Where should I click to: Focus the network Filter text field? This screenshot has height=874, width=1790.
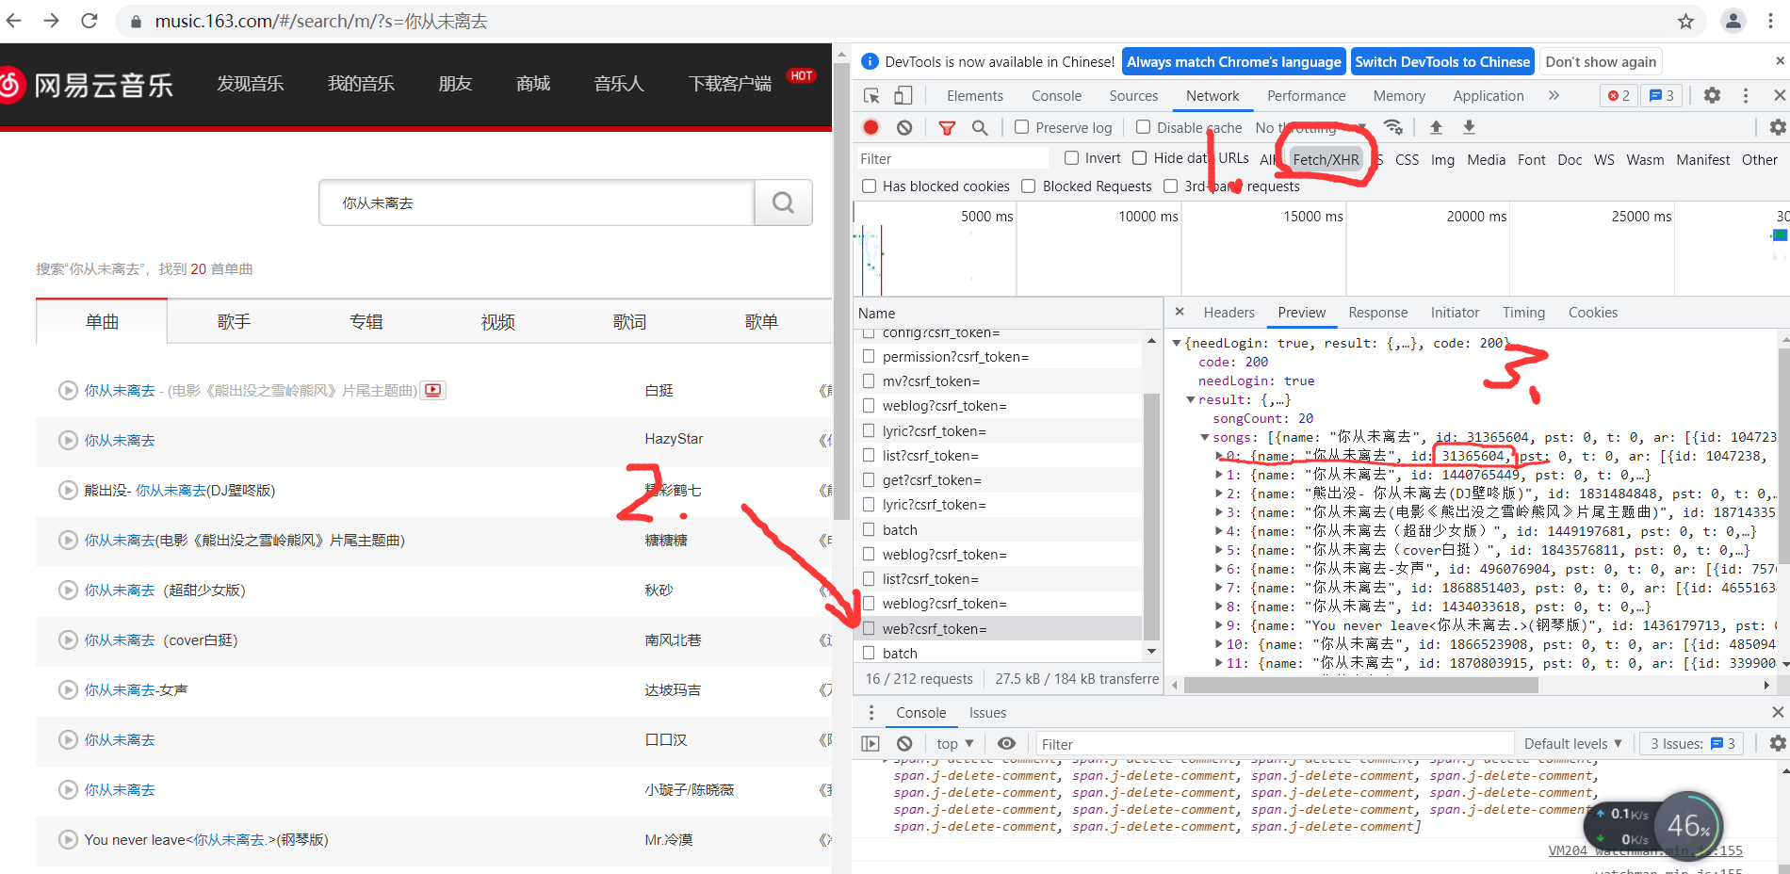(x=952, y=158)
